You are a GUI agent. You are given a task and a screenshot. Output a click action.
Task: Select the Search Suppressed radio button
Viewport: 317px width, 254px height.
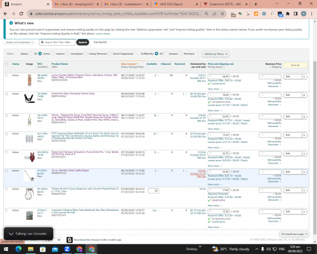(110, 54)
